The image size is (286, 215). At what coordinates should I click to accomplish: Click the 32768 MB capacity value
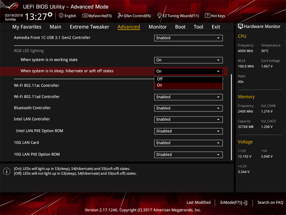click(x=245, y=127)
